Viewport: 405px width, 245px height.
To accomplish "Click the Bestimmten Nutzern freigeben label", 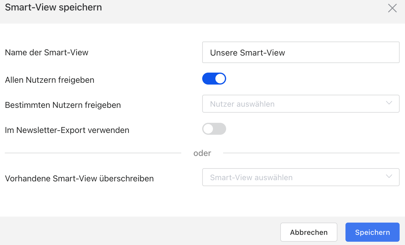I will [x=63, y=105].
